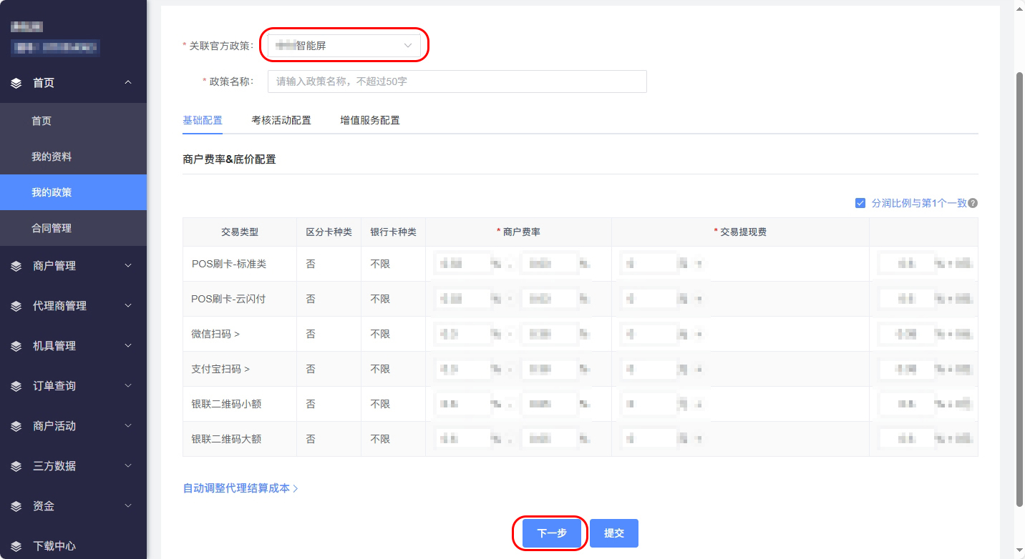Switch to 考核活动配置 tab
Viewport: 1025px width, 559px height.
coord(281,120)
